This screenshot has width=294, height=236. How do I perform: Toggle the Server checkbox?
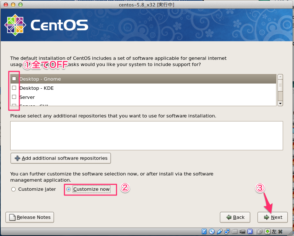click(14, 97)
